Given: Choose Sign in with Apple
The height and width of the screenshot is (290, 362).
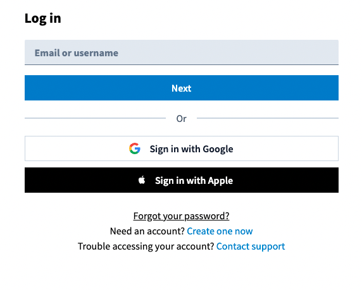Looking at the screenshot, I should point(182,180).
